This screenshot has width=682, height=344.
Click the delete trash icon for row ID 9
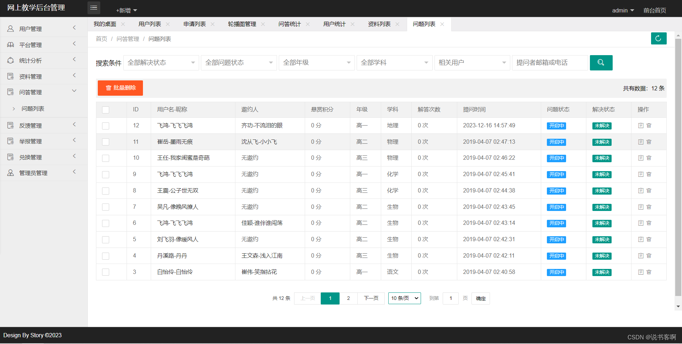[x=649, y=174]
